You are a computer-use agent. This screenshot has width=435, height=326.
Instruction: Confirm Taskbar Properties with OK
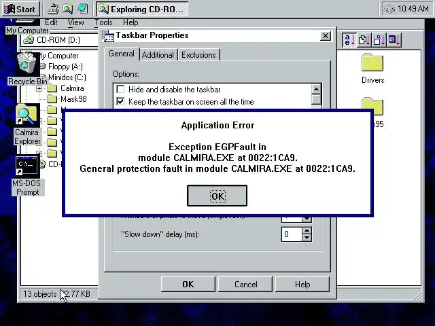coord(188,284)
